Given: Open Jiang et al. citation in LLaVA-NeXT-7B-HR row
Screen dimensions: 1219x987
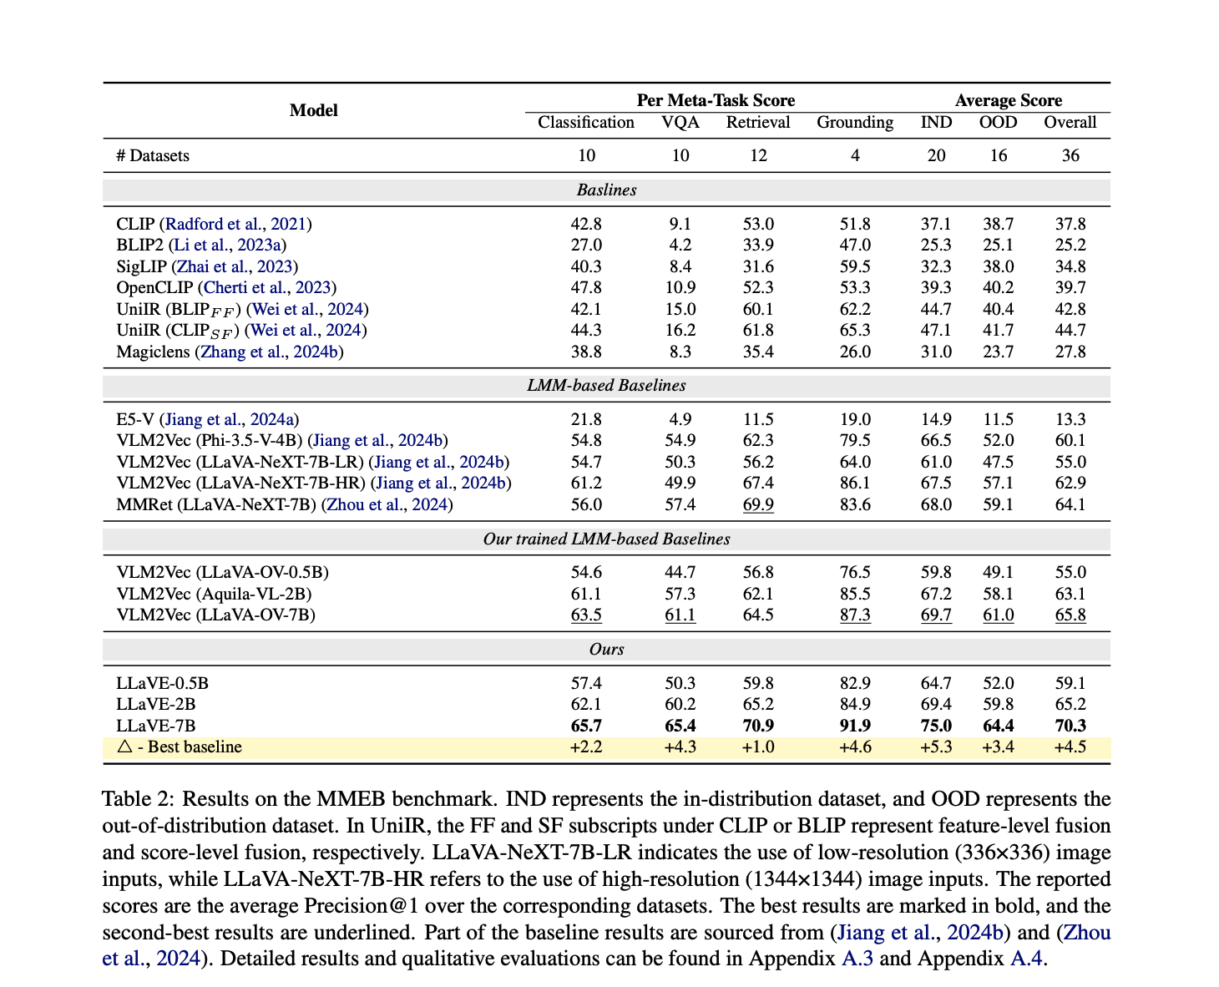Looking at the screenshot, I should [x=442, y=483].
